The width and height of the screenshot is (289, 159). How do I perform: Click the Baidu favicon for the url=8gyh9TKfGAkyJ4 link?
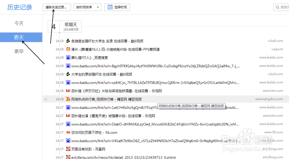coord(68,66)
